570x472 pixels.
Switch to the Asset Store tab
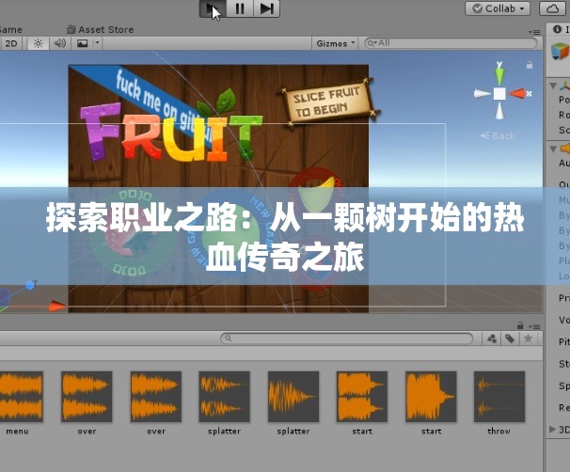click(101, 29)
